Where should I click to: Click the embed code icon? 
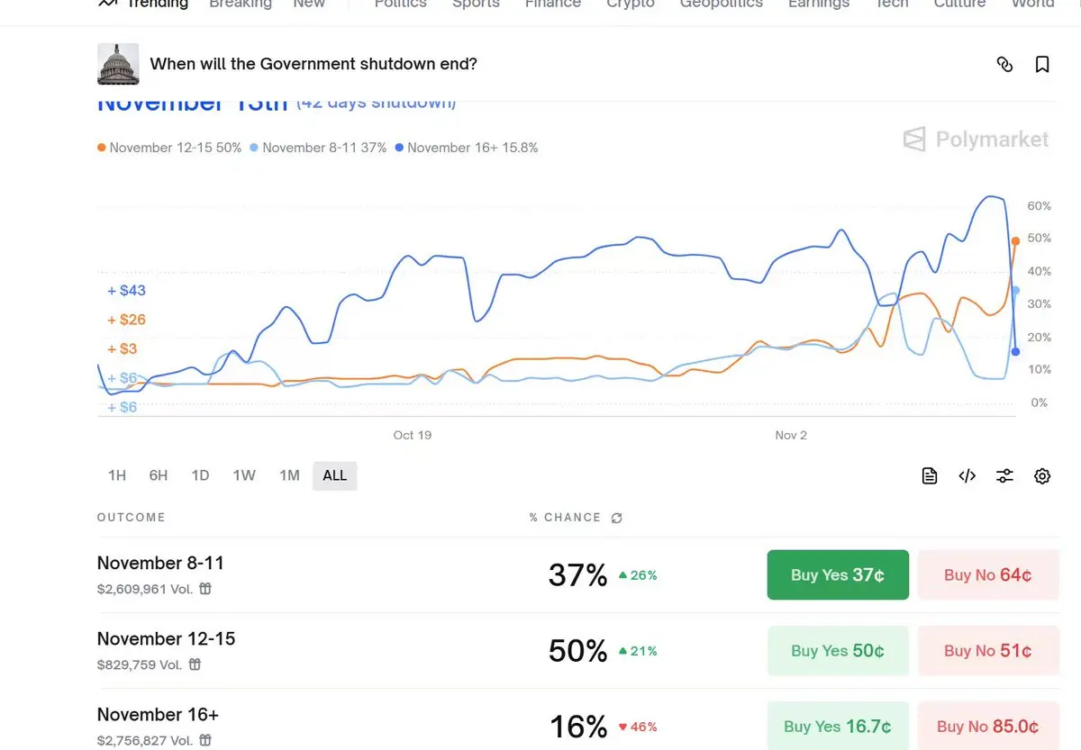(967, 476)
